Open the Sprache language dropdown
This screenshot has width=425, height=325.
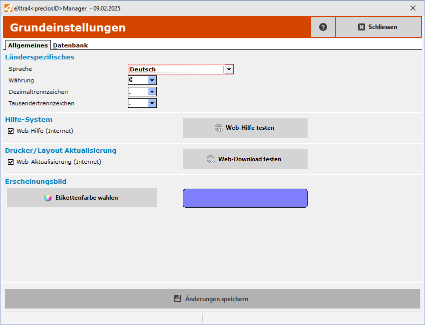(x=229, y=69)
